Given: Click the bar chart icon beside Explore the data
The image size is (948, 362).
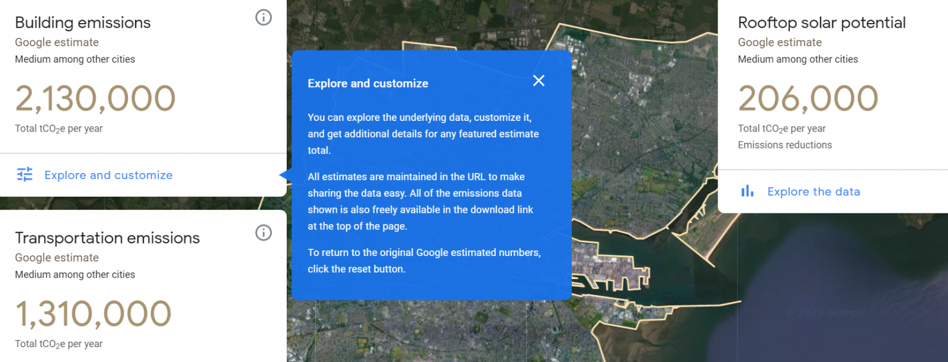Looking at the screenshot, I should (x=748, y=191).
